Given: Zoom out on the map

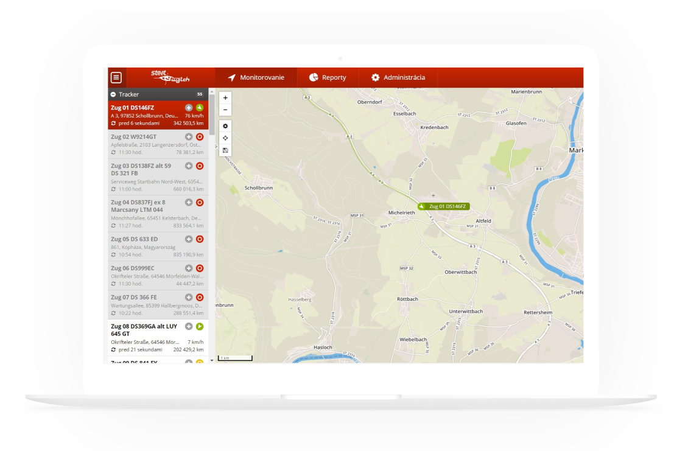Looking at the screenshot, I should 225,110.
